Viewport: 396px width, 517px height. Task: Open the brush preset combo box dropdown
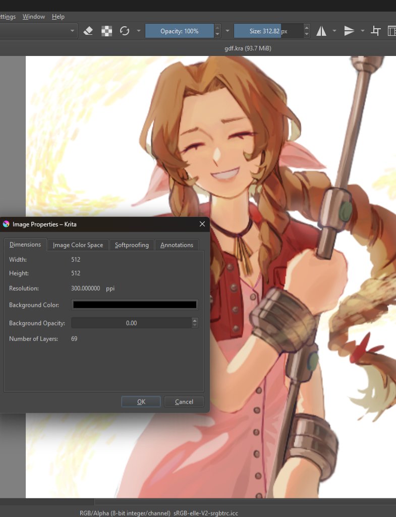[72, 31]
